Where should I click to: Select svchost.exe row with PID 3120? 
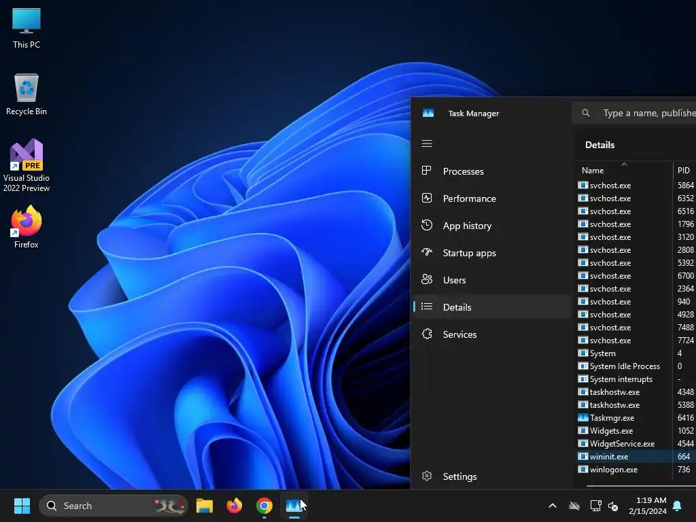click(636, 237)
